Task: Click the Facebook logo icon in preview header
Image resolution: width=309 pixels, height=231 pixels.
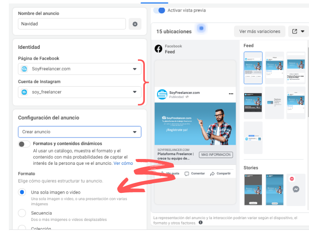Action: 158,49
